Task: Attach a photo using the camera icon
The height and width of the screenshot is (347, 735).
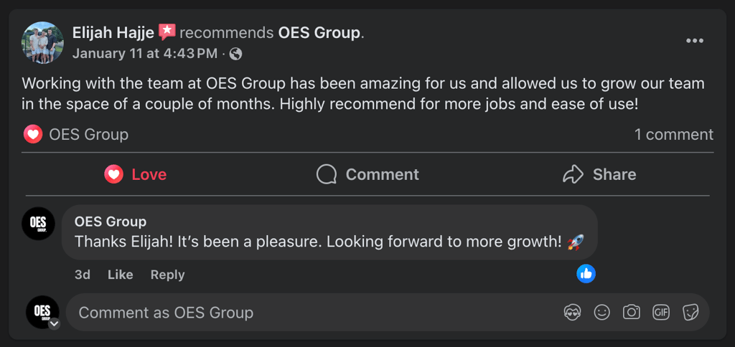Action: 631,312
